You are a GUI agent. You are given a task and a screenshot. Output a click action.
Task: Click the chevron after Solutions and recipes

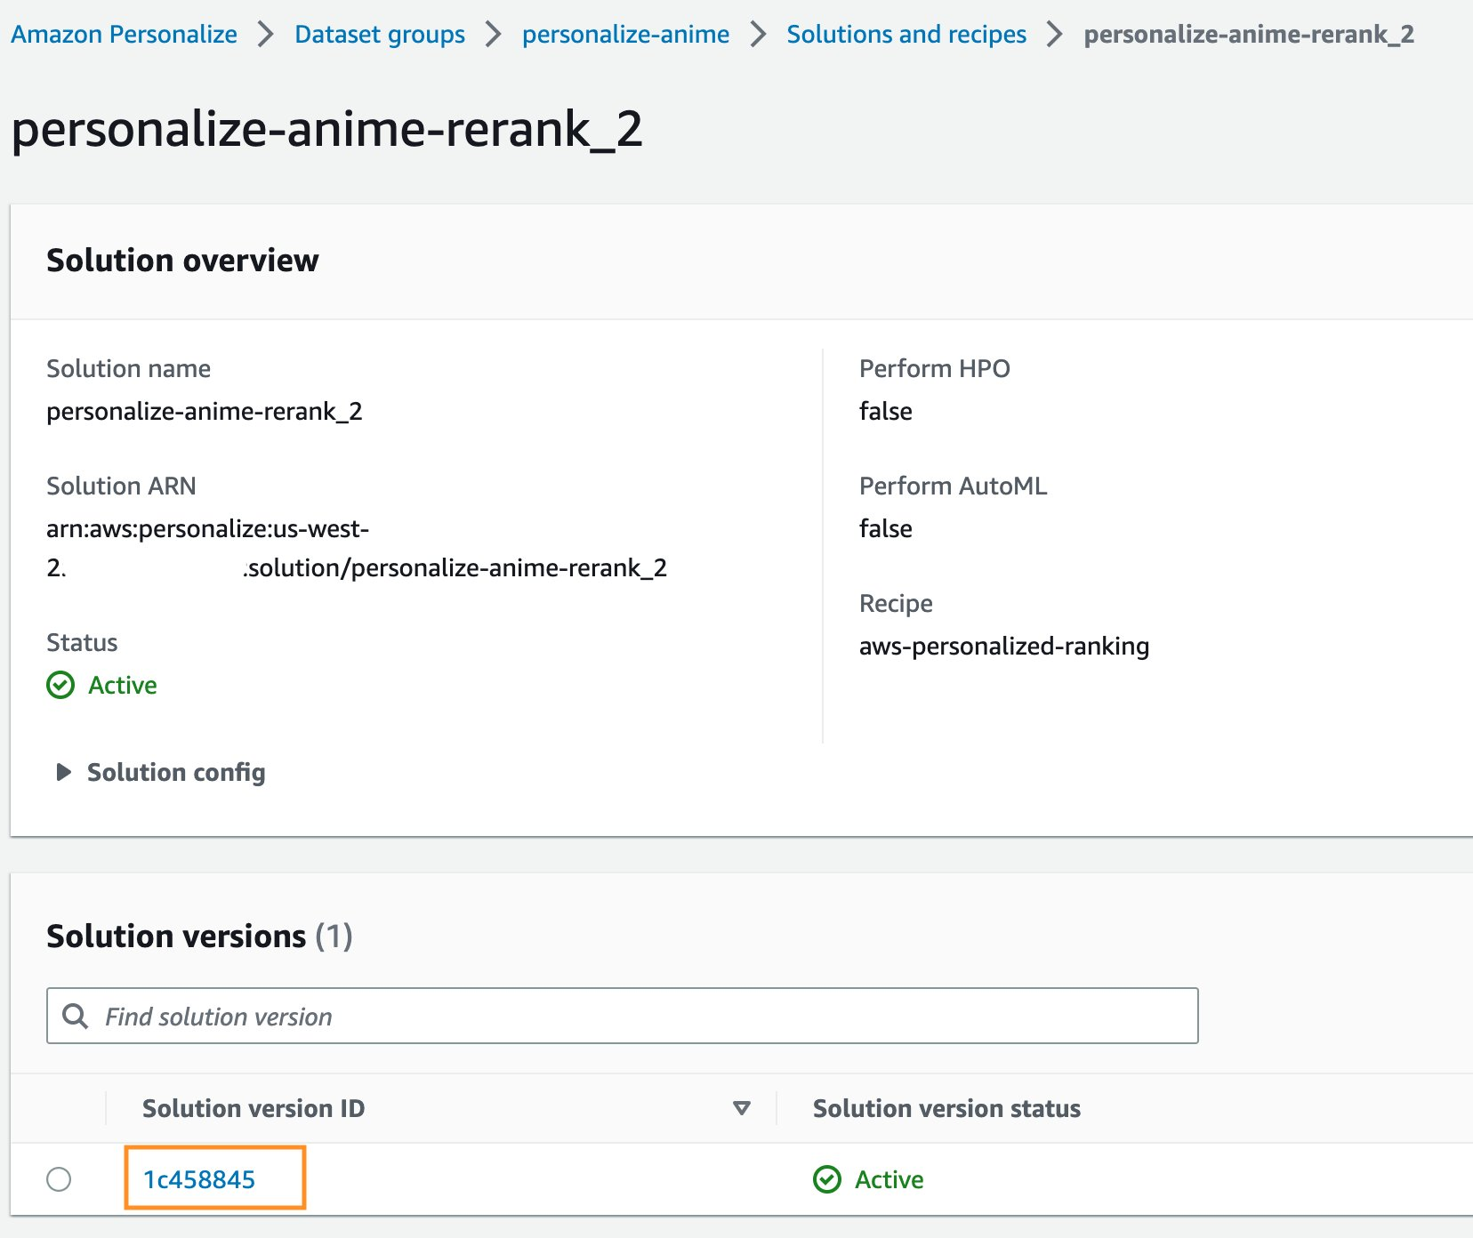point(1054,35)
